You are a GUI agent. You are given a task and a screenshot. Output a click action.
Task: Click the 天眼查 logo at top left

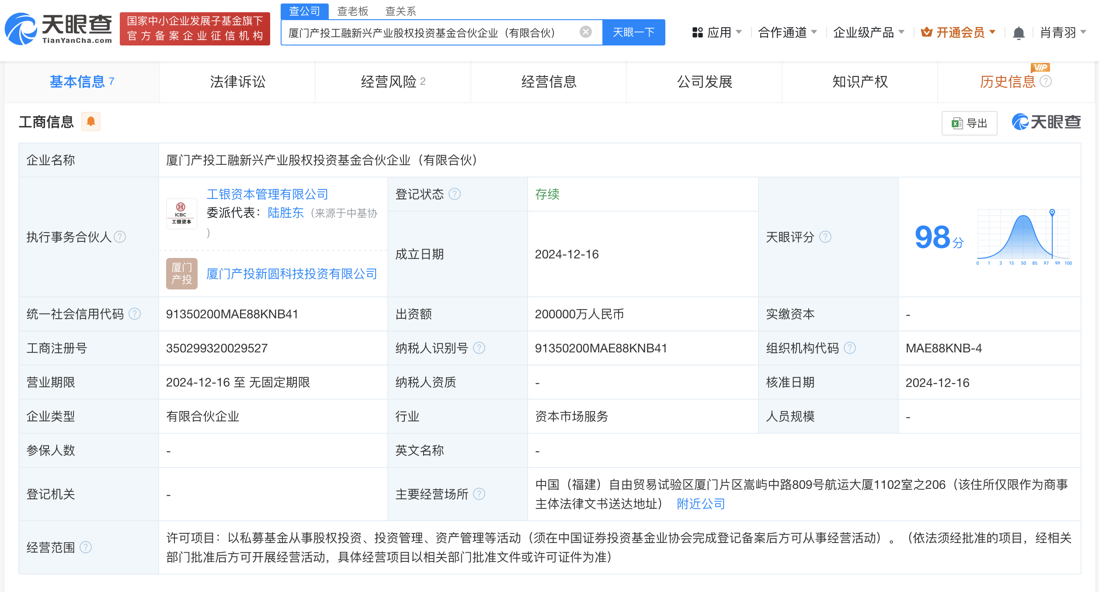58,29
